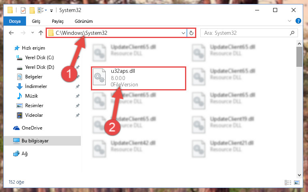Viewport: 308px width, 192px height.
Task: Unpin Belgeler from quick access
Action: click(78, 77)
